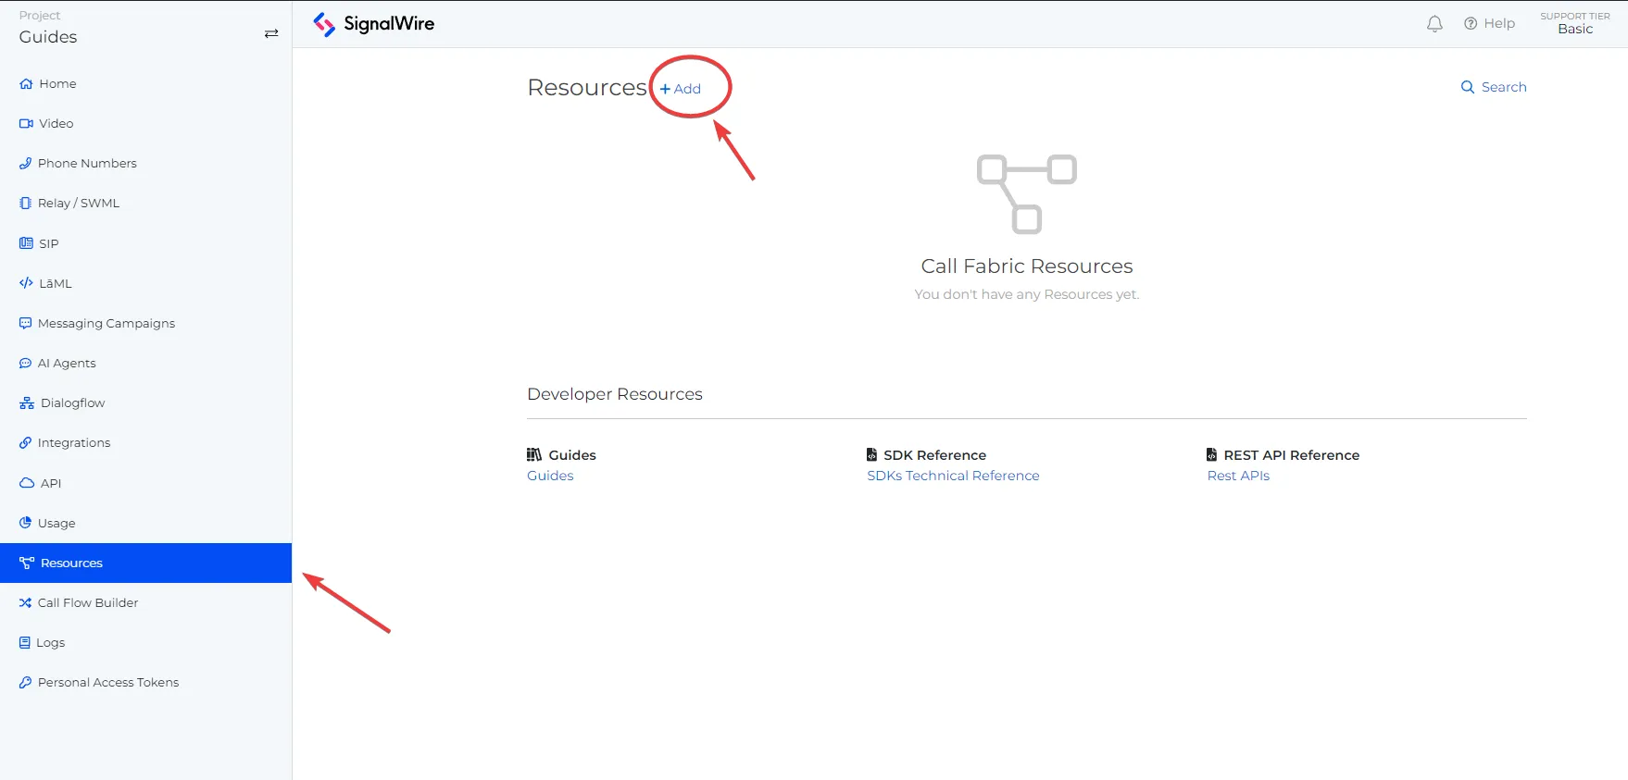Click the Phone Numbers handset icon

click(x=25, y=163)
